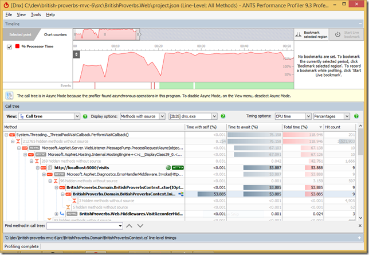
Task: Open the CPU time timing dropdown
Action: (x=293, y=116)
